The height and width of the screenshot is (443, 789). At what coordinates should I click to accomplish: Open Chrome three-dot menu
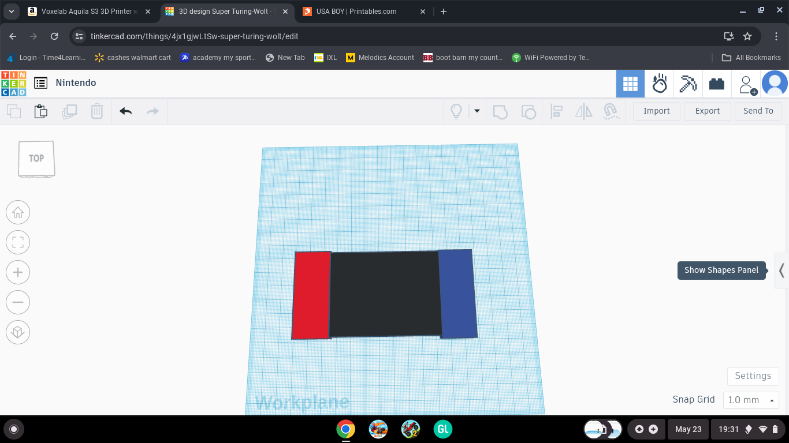(x=776, y=36)
